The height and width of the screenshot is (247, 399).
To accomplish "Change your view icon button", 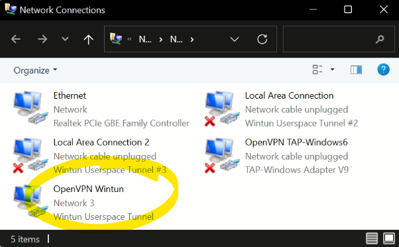I will click(317, 70).
